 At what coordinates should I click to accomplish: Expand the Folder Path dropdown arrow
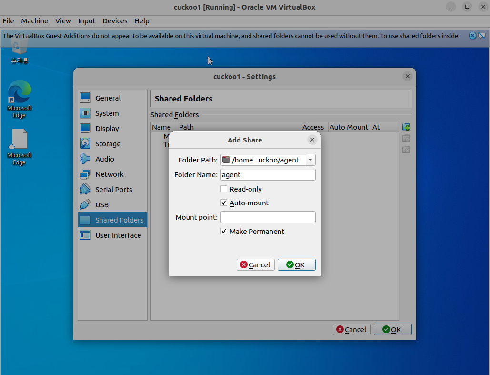pos(310,160)
